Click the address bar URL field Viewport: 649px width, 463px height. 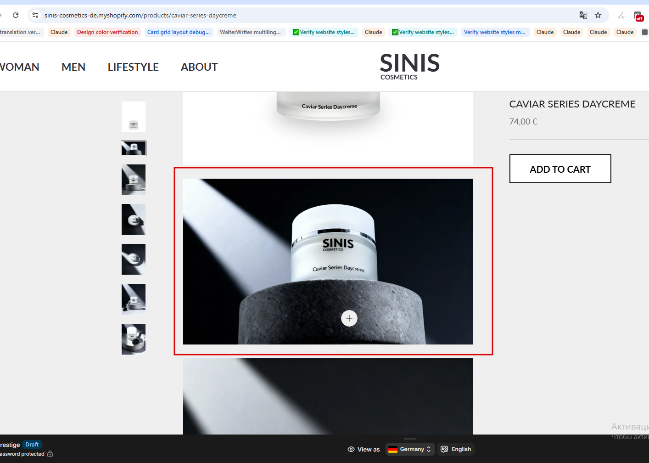point(303,15)
